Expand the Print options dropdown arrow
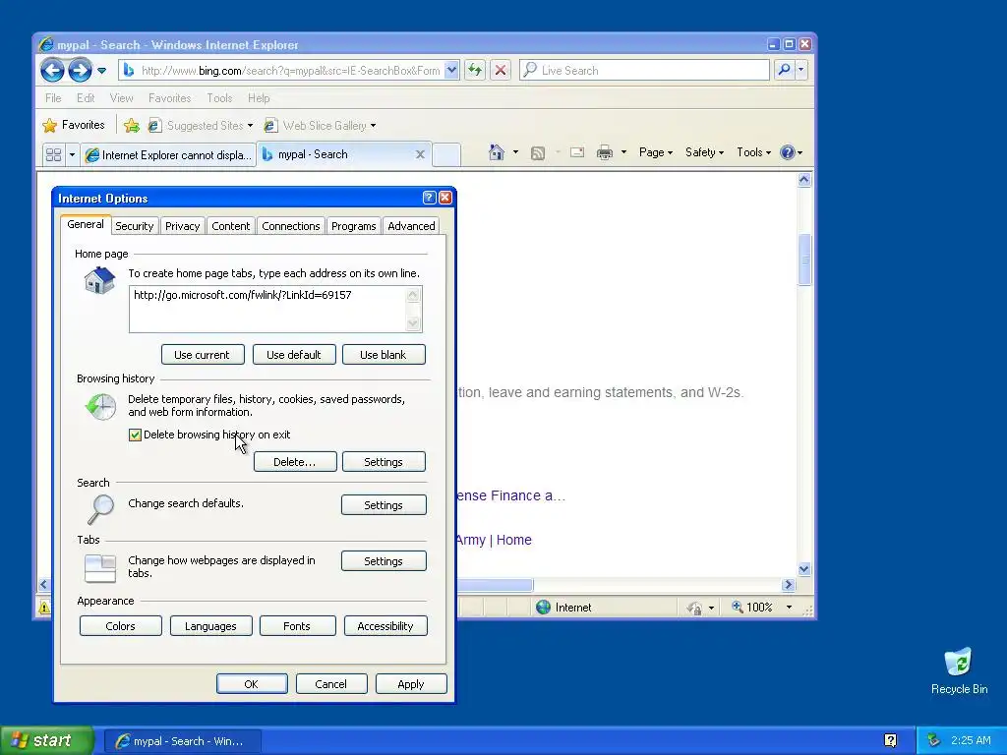The height and width of the screenshot is (755, 1007). (623, 152)
